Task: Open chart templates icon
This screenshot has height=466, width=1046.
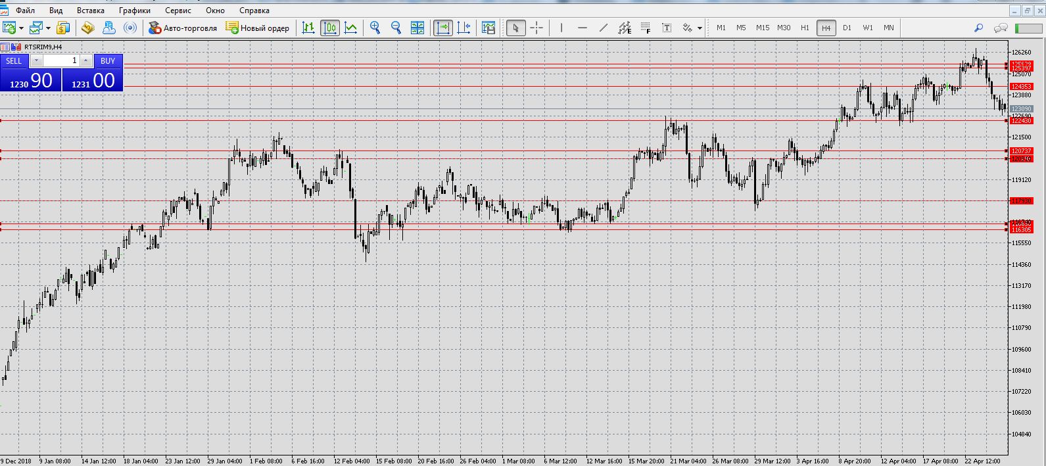Action: point(488,28)
